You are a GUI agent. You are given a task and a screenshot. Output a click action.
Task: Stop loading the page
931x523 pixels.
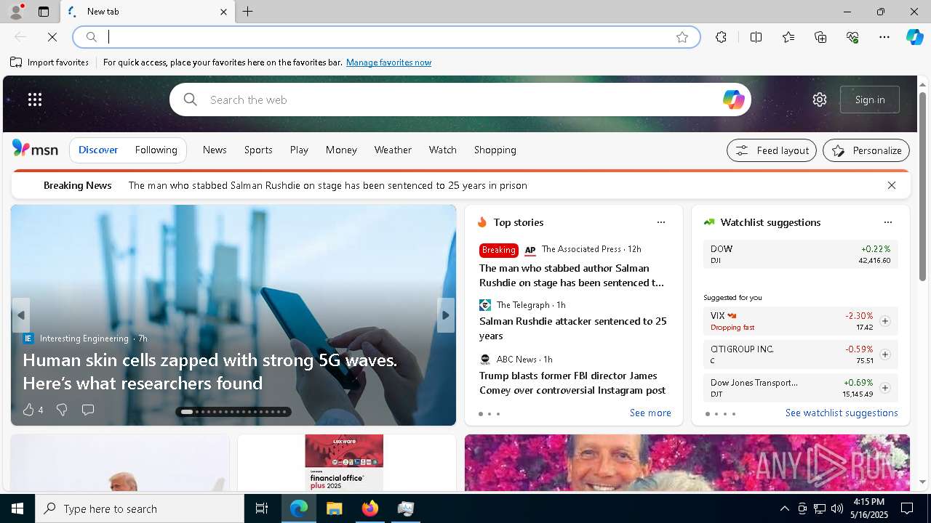tap(52, 37)
